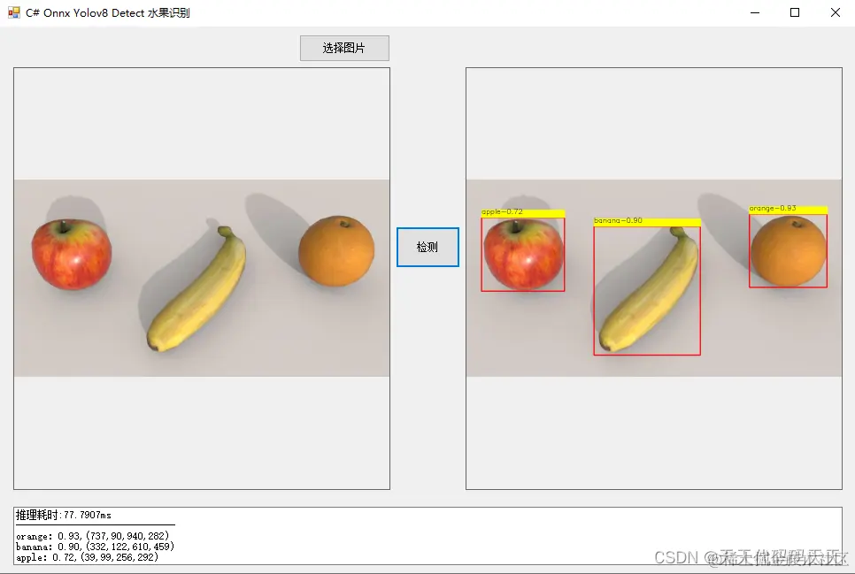Click the application icon in title bar
Viewport: 855px width, 574px height.
13,12
